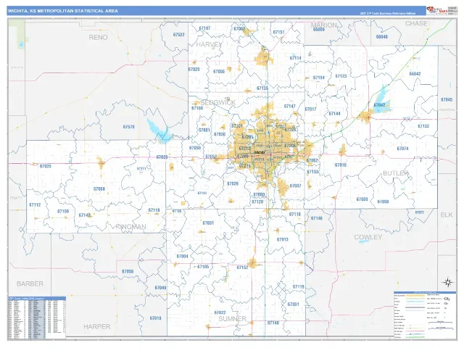Screen dimensions: 464x348
Task: Click ZIP code label 67107
Action: click(x=204, y=28)
